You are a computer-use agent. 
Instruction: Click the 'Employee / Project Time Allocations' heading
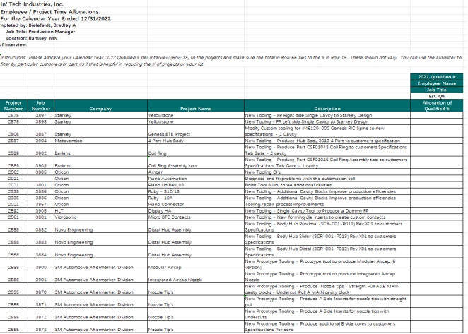pos(49,12)
